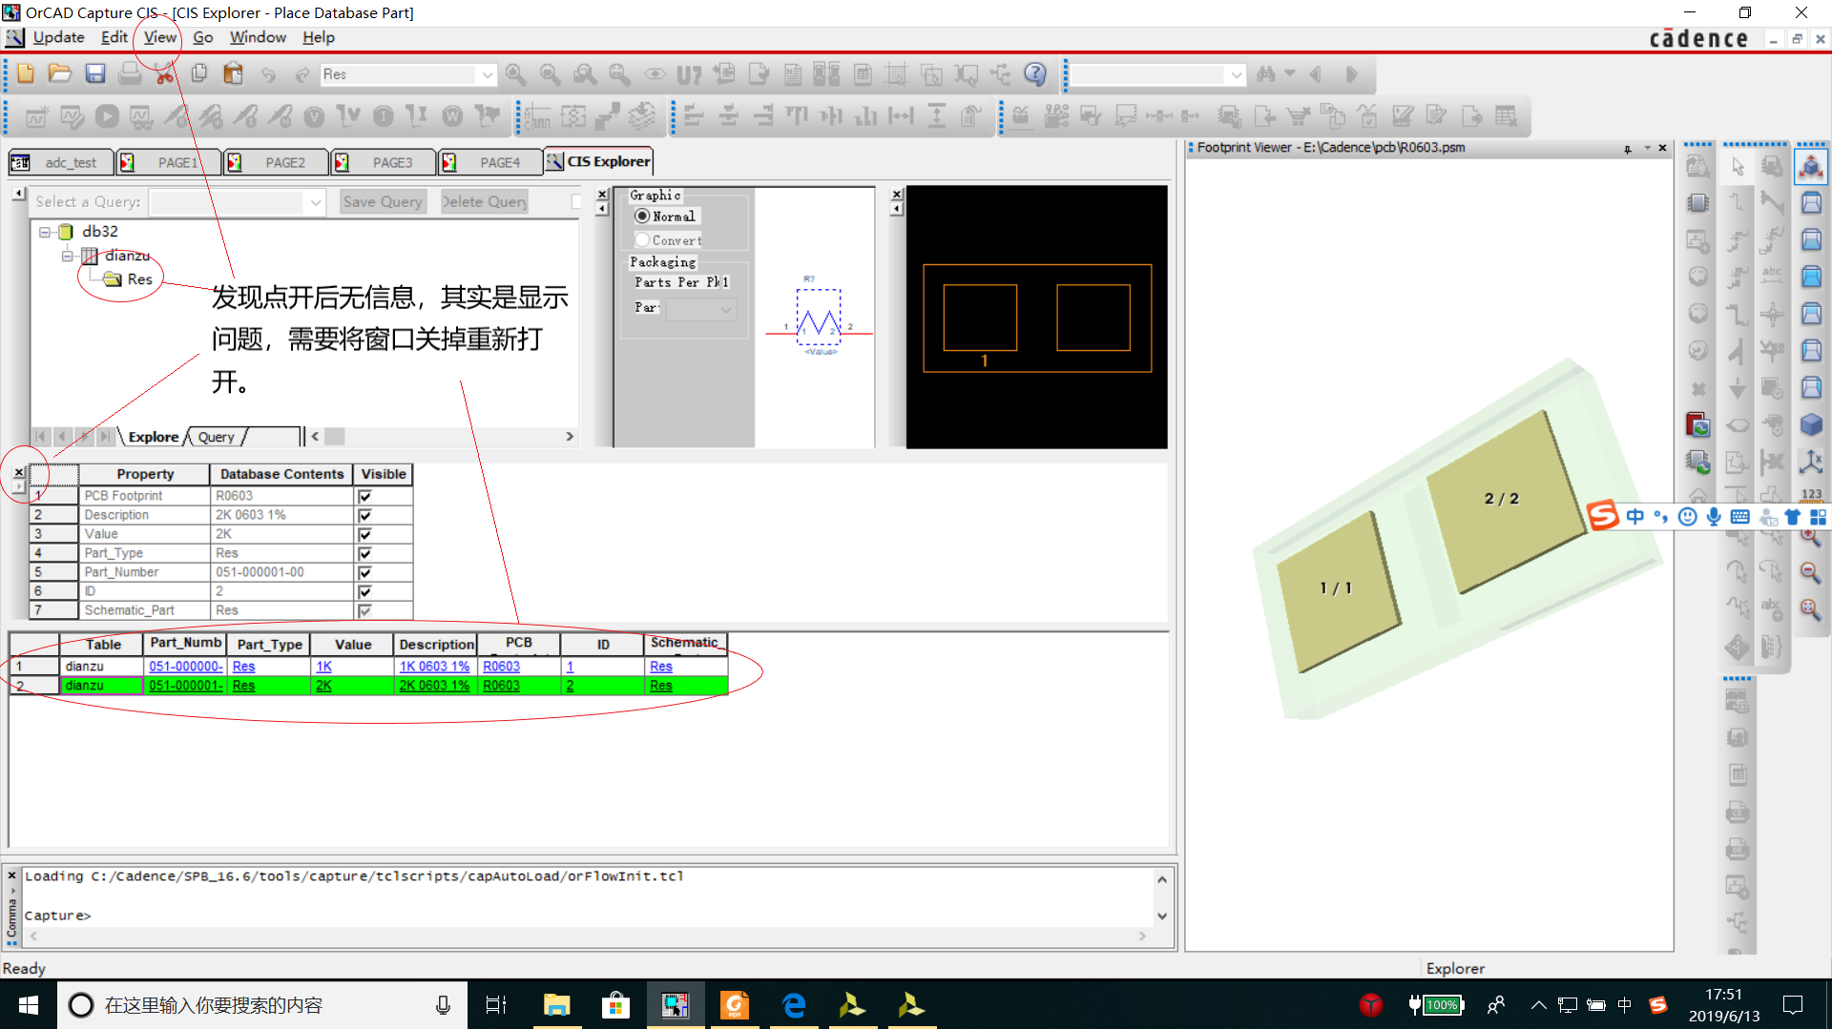Select the Zoom In toolbar icon
The width and height of the screenshot is (1832, 1029).
[x=516, y=74]
